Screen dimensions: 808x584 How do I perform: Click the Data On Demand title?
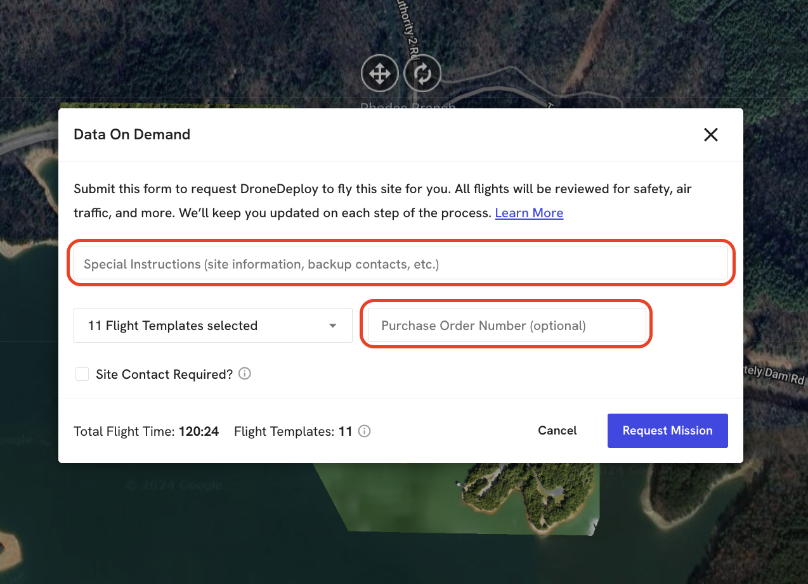pos(132,134)
